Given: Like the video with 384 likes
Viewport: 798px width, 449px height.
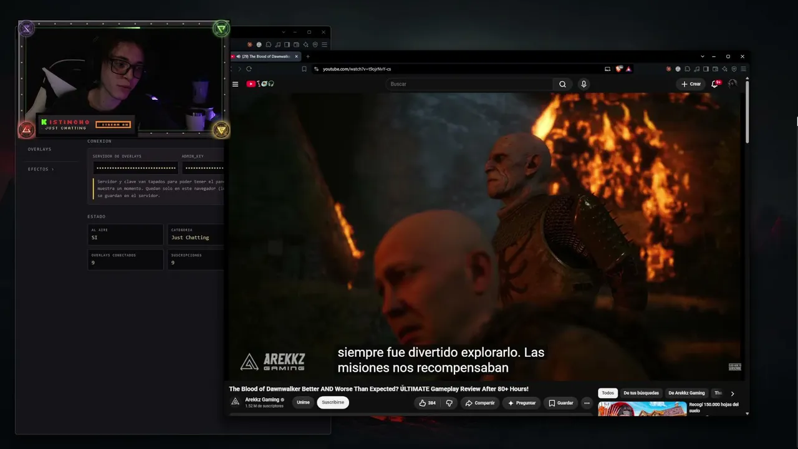Looking at the screenshot, I should point(427,403).
